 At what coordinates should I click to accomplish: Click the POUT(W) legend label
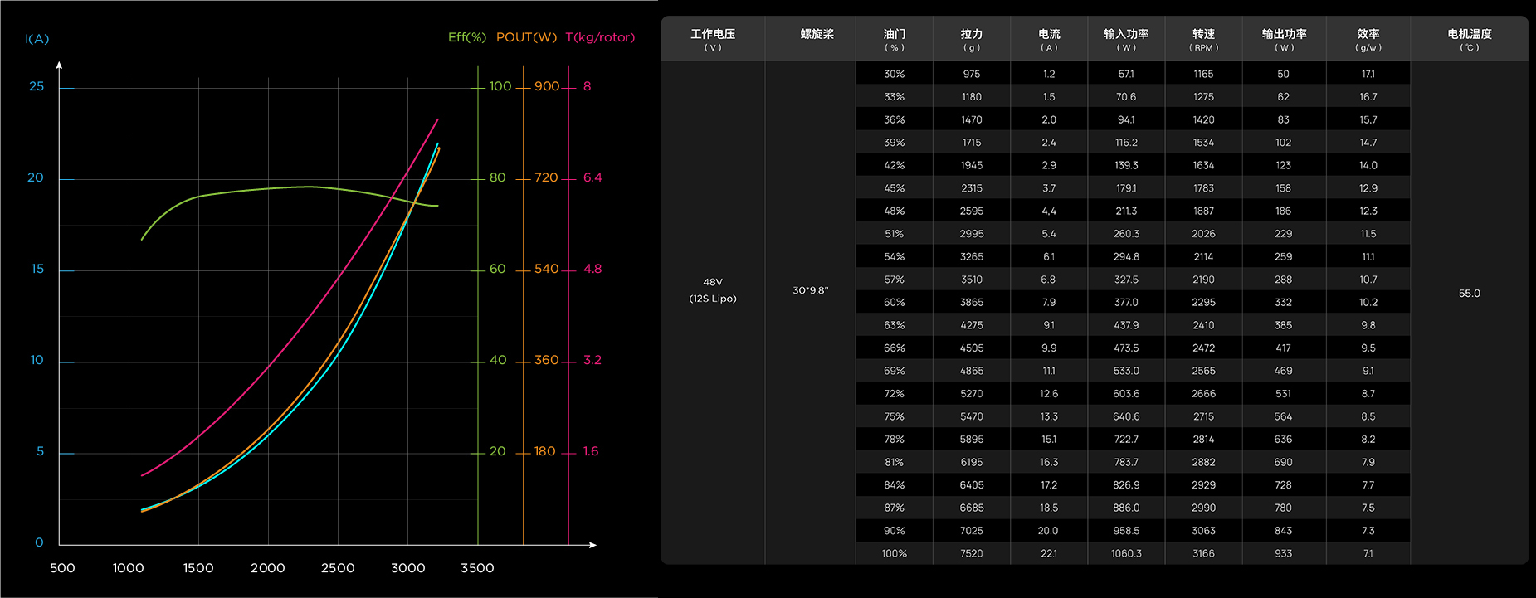point(526,37)
